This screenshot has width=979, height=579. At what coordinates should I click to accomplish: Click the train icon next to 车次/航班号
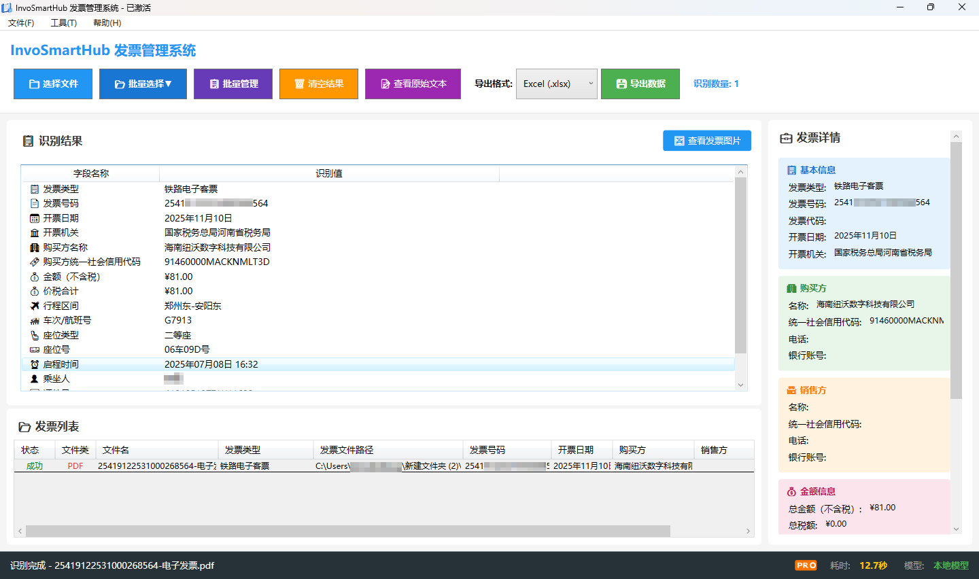tap(34, 320)
